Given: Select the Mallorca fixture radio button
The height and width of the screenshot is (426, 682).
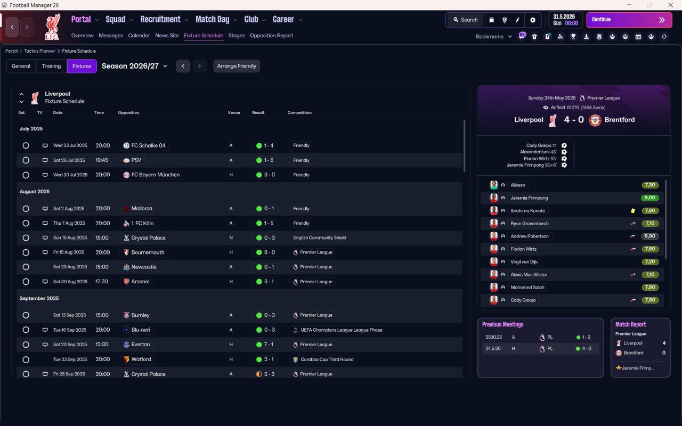Looking at the screenshot, I should (x=26, y=209).
